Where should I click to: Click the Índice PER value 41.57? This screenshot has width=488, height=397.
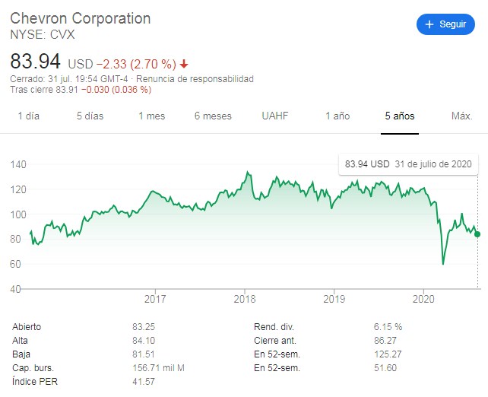(x=143, y=381)
